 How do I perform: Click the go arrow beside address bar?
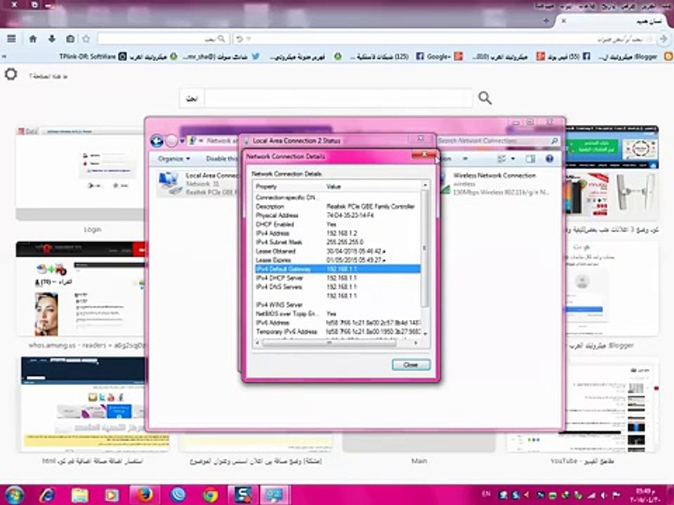663,39
